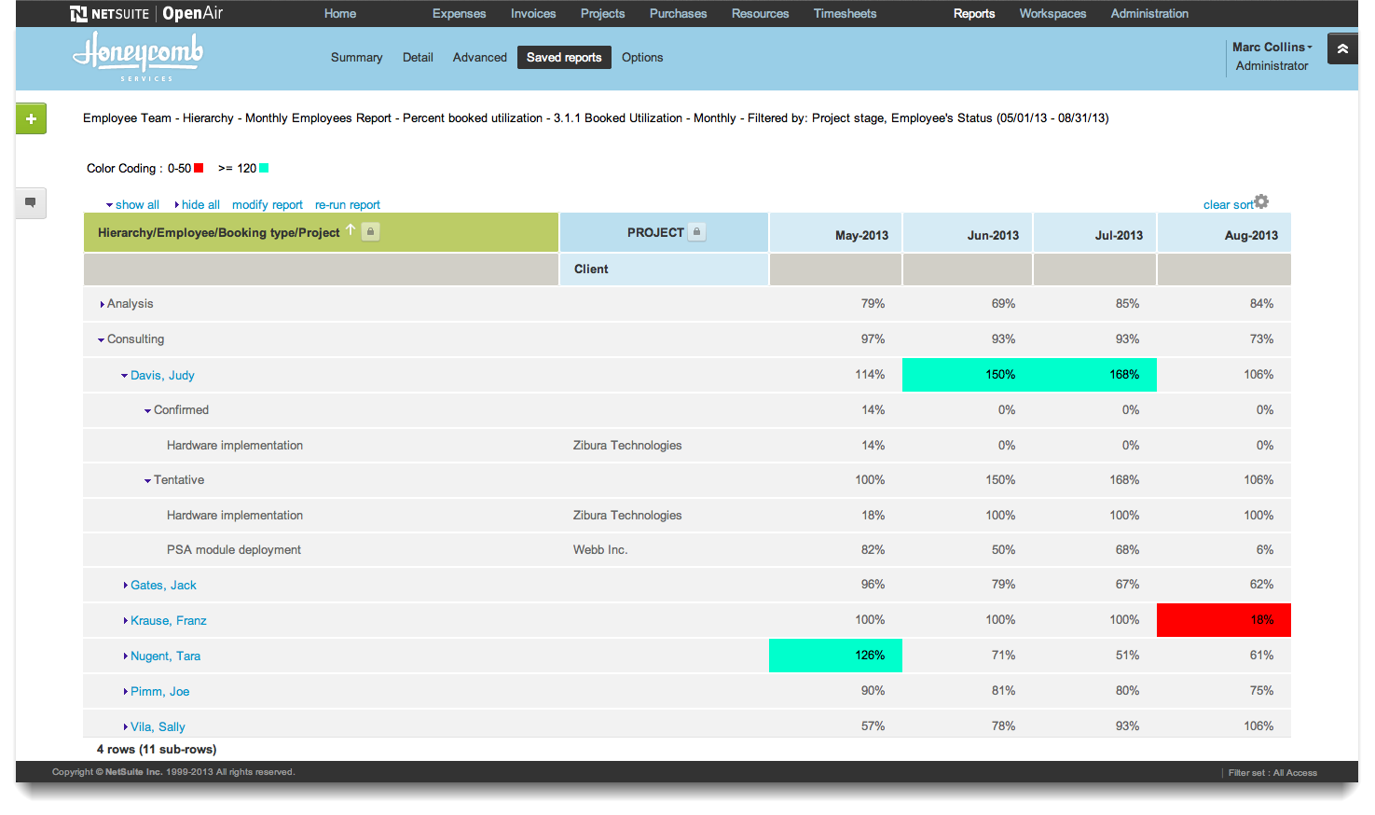Viewport: 1375px width, 815px height.
Task: Open the Timesheets menu
Action: [x=845, y=13]
